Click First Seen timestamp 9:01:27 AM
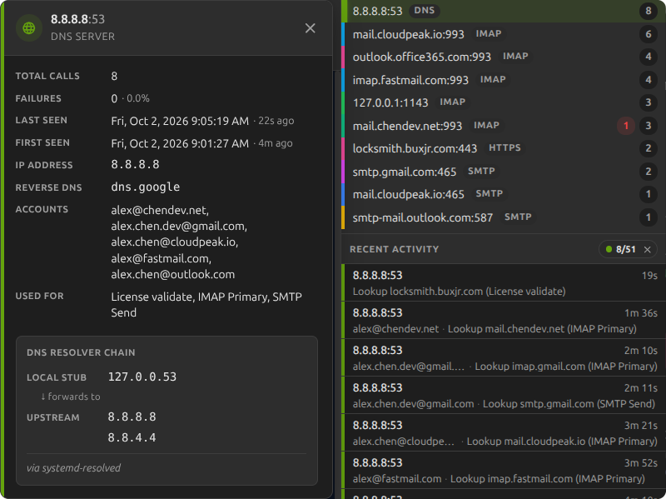Viewport: 666px width, 499px height. point(180,143)
